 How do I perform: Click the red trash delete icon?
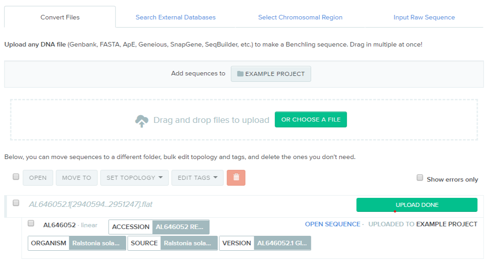pyautogui.click(x=236, y=178)
